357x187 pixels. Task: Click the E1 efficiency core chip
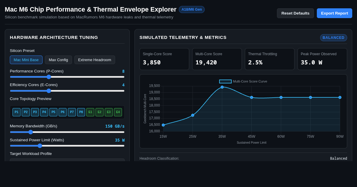pos(90,112)
